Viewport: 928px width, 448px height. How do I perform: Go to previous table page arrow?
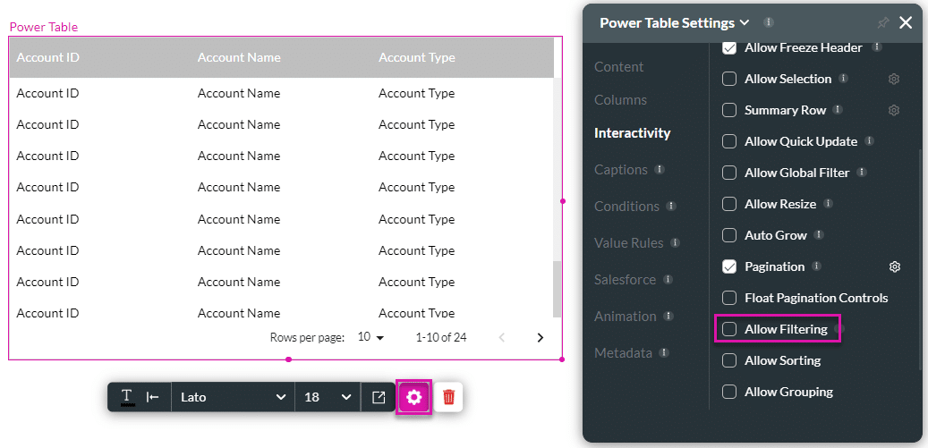[x=502, y=337]
